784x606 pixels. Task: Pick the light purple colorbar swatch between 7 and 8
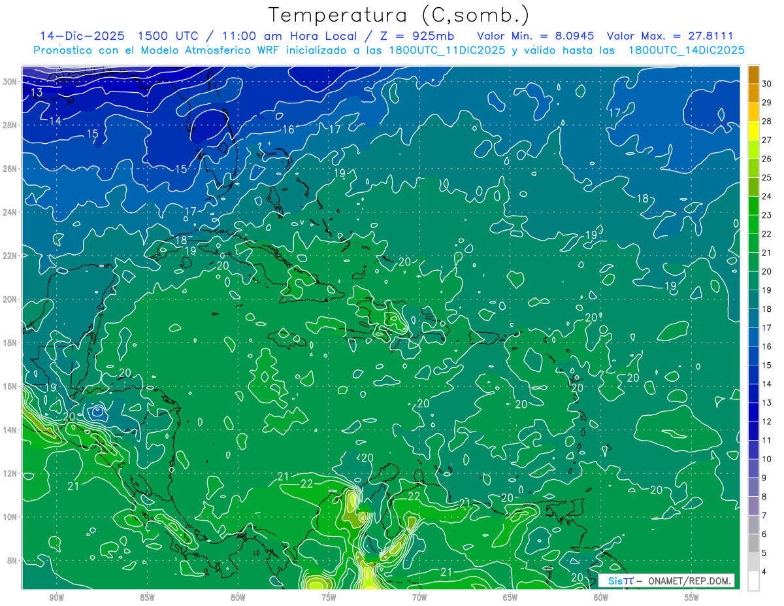[x=753, y=506]
